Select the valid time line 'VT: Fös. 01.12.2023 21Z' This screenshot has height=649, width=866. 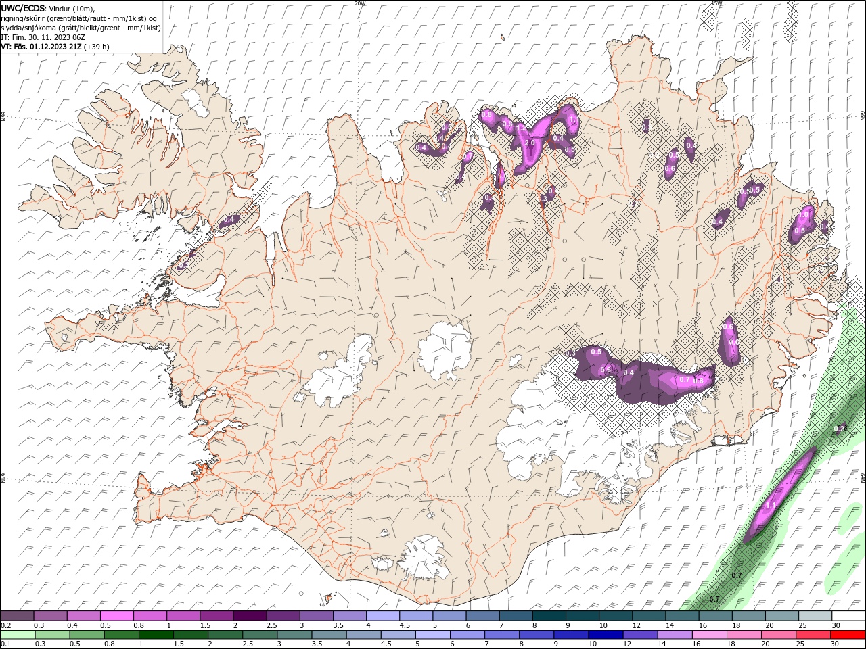click(x=41, y=47)
